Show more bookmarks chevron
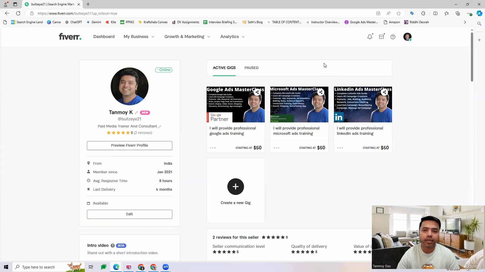485x272 pixels. point(465,22)
